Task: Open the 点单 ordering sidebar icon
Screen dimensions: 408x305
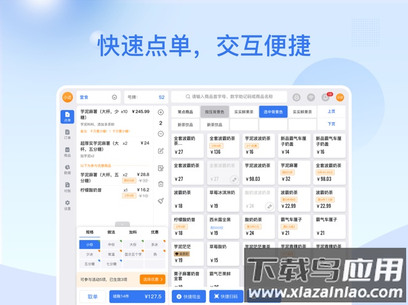Action: [x=68, y=117]
